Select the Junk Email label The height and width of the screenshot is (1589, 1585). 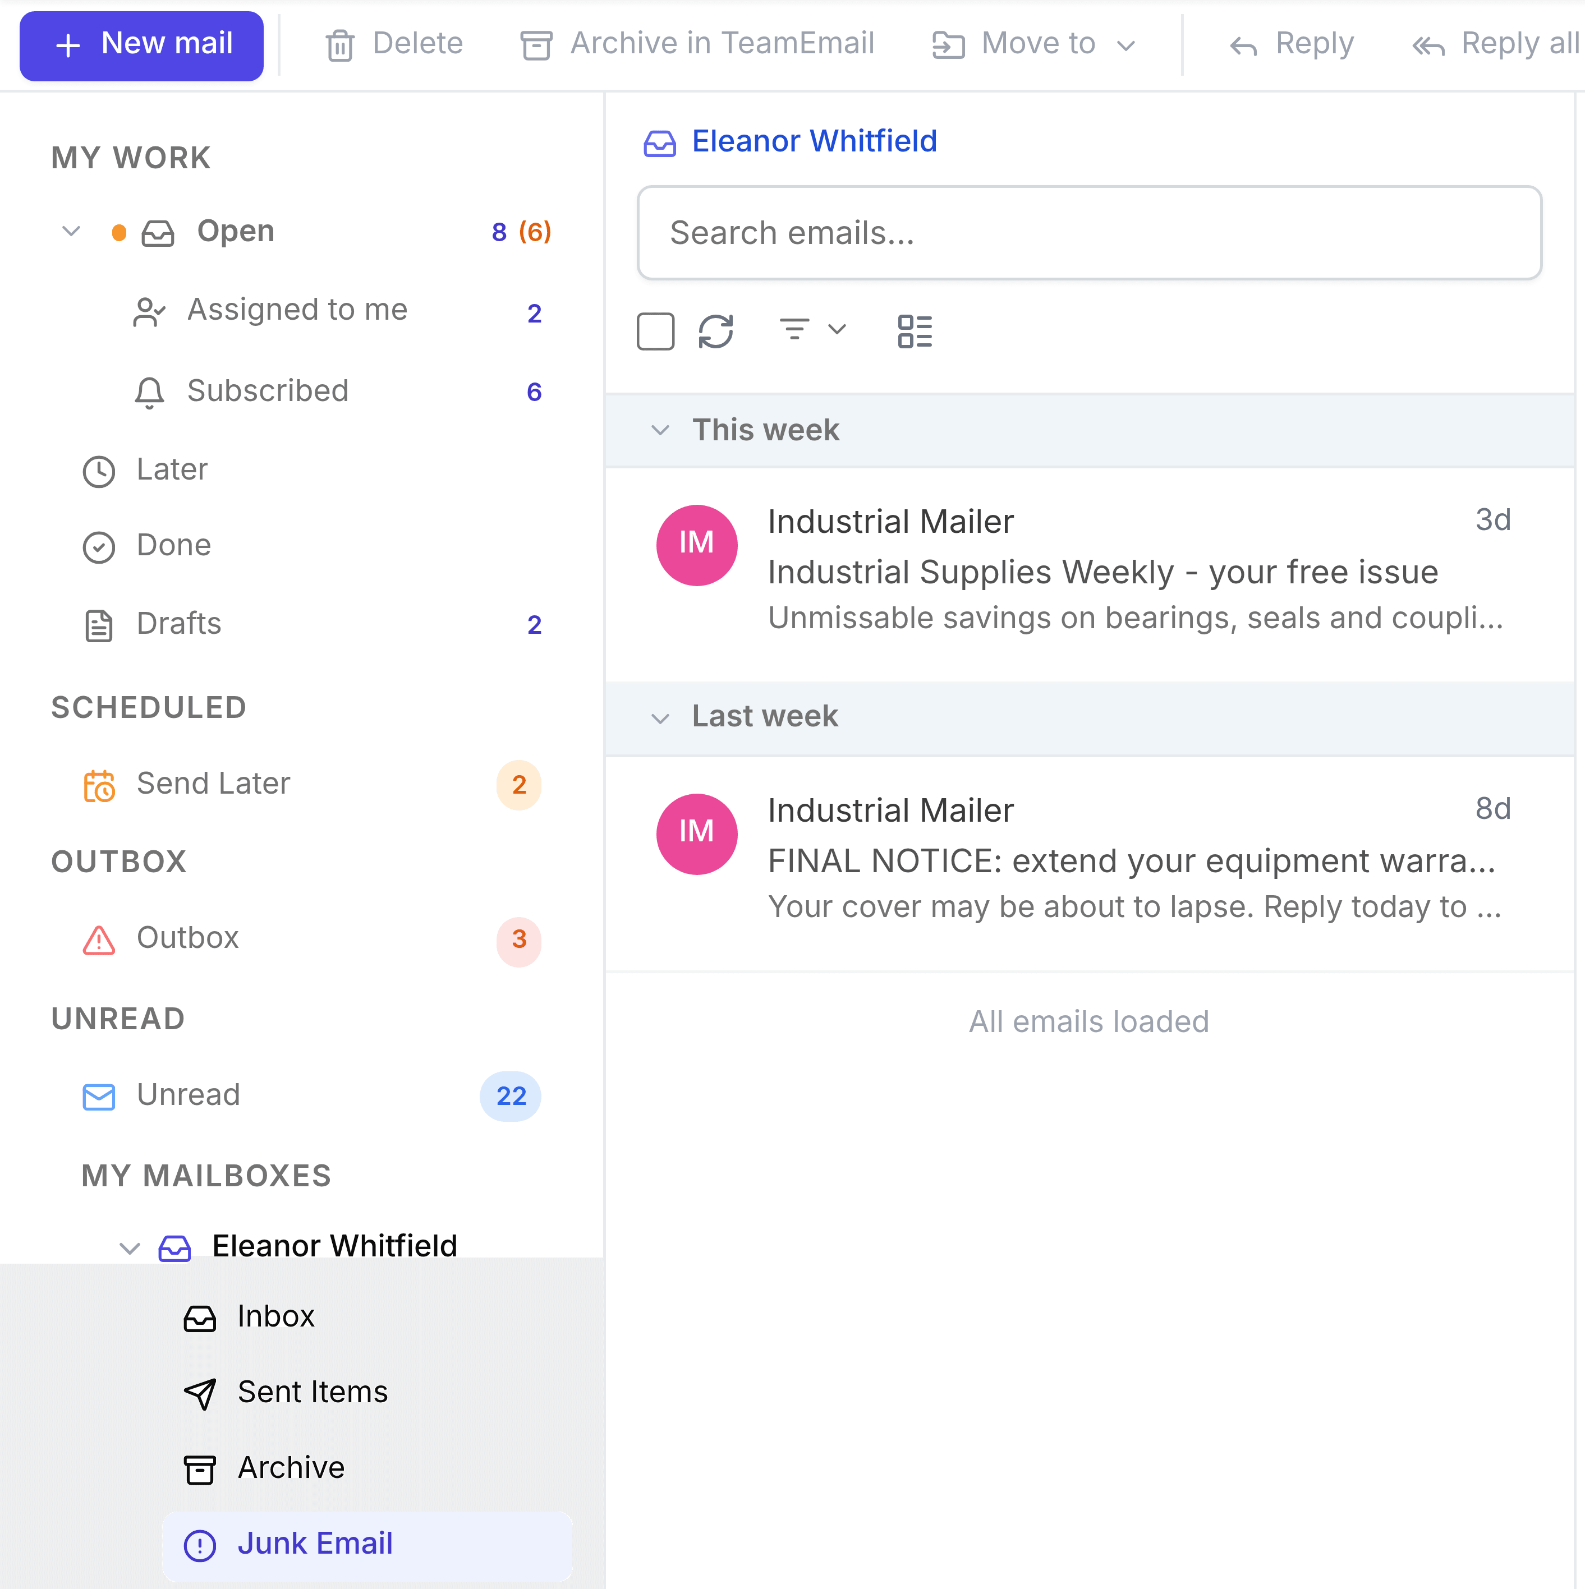[x=315, y=1544]
